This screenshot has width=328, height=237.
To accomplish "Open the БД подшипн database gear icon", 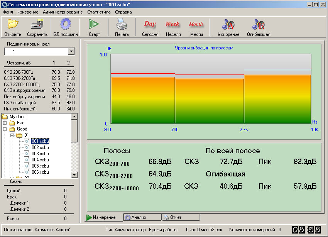I will (65, 25).
